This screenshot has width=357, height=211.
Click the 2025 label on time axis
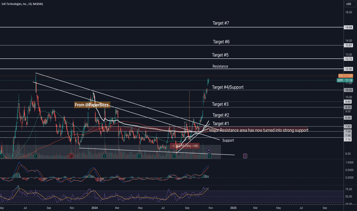(233, 208)
